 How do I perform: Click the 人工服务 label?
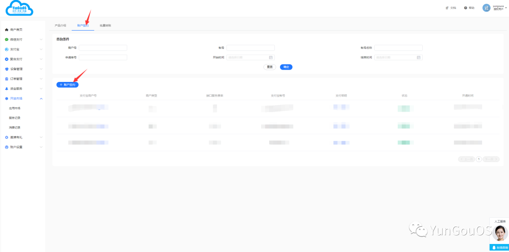pyautogui.click(x=500, y=221)
